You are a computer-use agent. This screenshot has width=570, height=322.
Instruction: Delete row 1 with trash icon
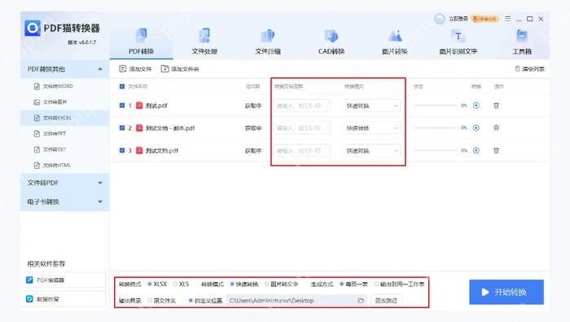coord(496,105)
